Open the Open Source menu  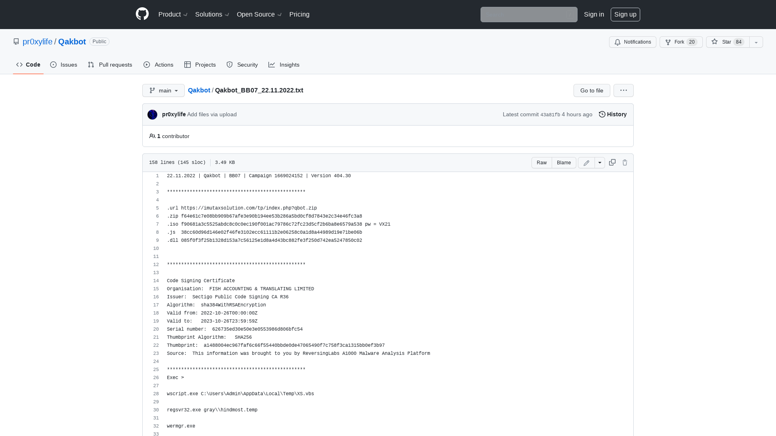(x=259, y=15)
